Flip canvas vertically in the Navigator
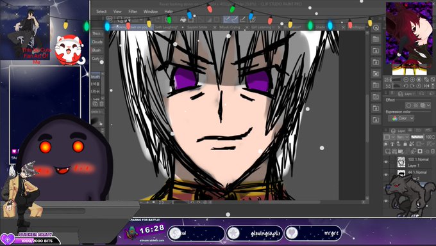Image resolution: width=436 pixels, height=246 pixels. coord(433,86)
